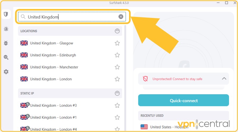Viewport: 238px width, 132px height.
Task: Click the search magnifier inside search box
Action: [23, 17]
